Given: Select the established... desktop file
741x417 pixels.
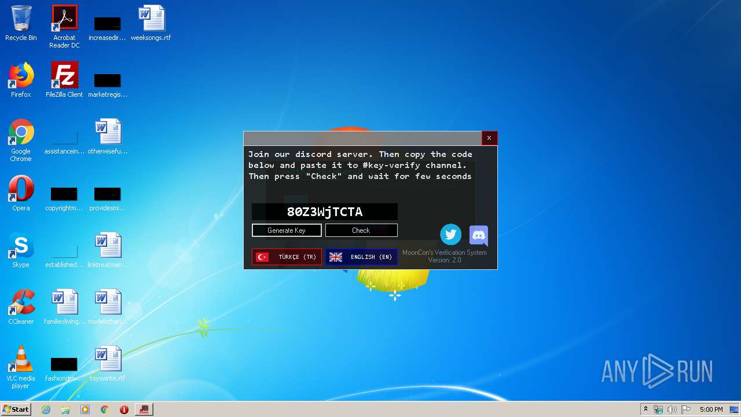Looking at the screenshot, I should [64, 254].
